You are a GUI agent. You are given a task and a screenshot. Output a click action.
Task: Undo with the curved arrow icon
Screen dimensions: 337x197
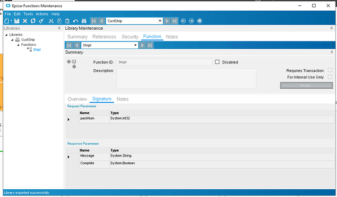tap(75, 21)
